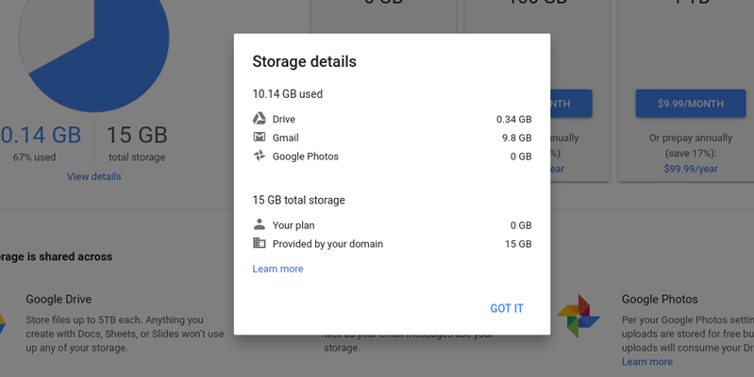Click the domain '15 GB' value

[518, 244]
